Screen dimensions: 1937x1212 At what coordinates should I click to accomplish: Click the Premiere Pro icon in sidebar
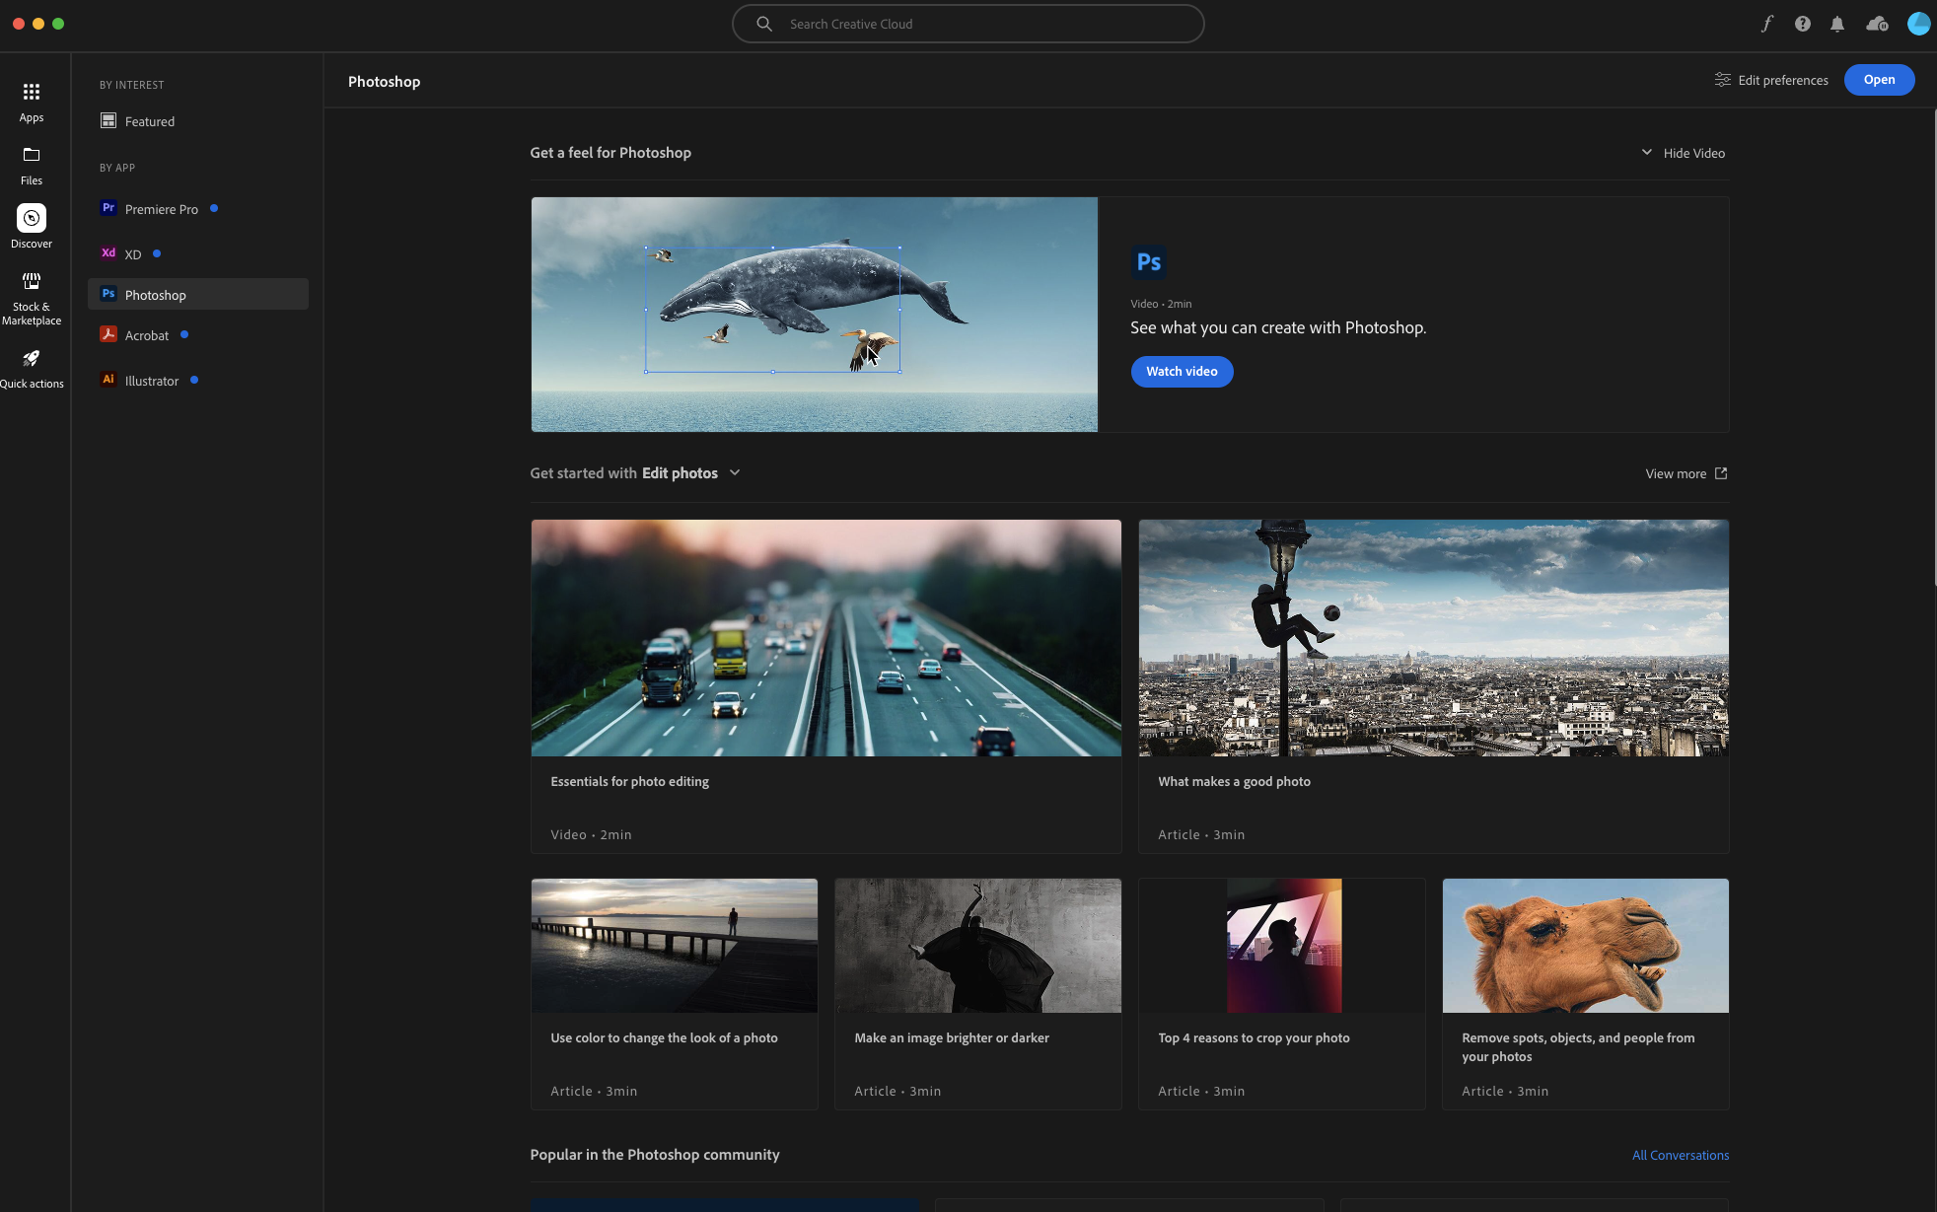(x=108, y=208)
